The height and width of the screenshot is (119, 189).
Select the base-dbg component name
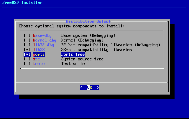tap(42, 36)
